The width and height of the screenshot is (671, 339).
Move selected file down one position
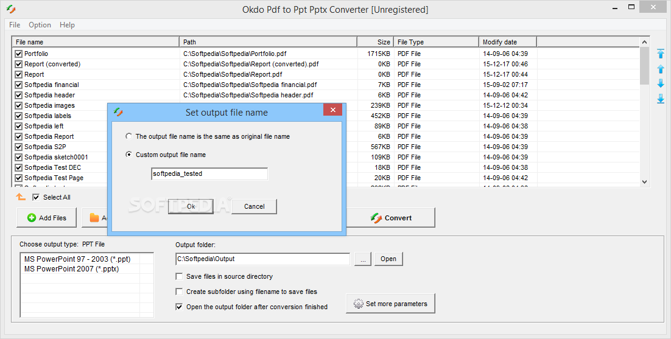(660, 83)
